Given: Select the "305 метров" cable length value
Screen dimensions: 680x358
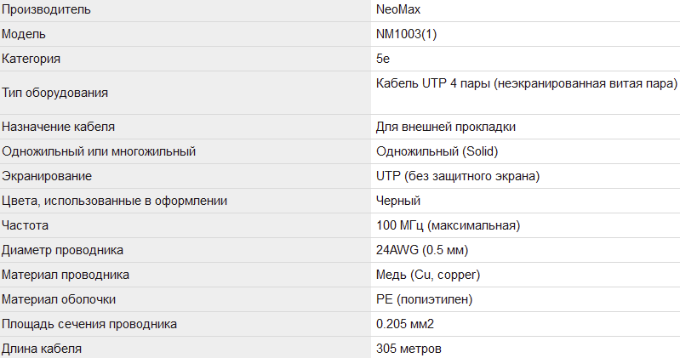Looking at the screenshot, I should coord(409,349).
